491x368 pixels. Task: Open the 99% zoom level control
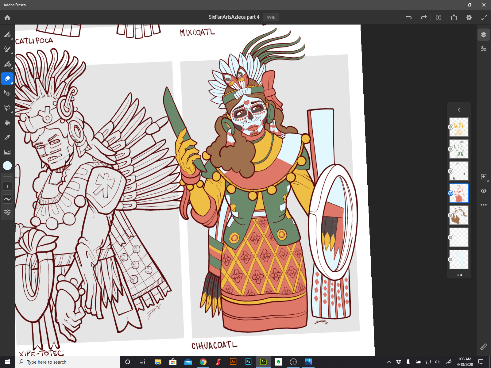click(271, 17)
